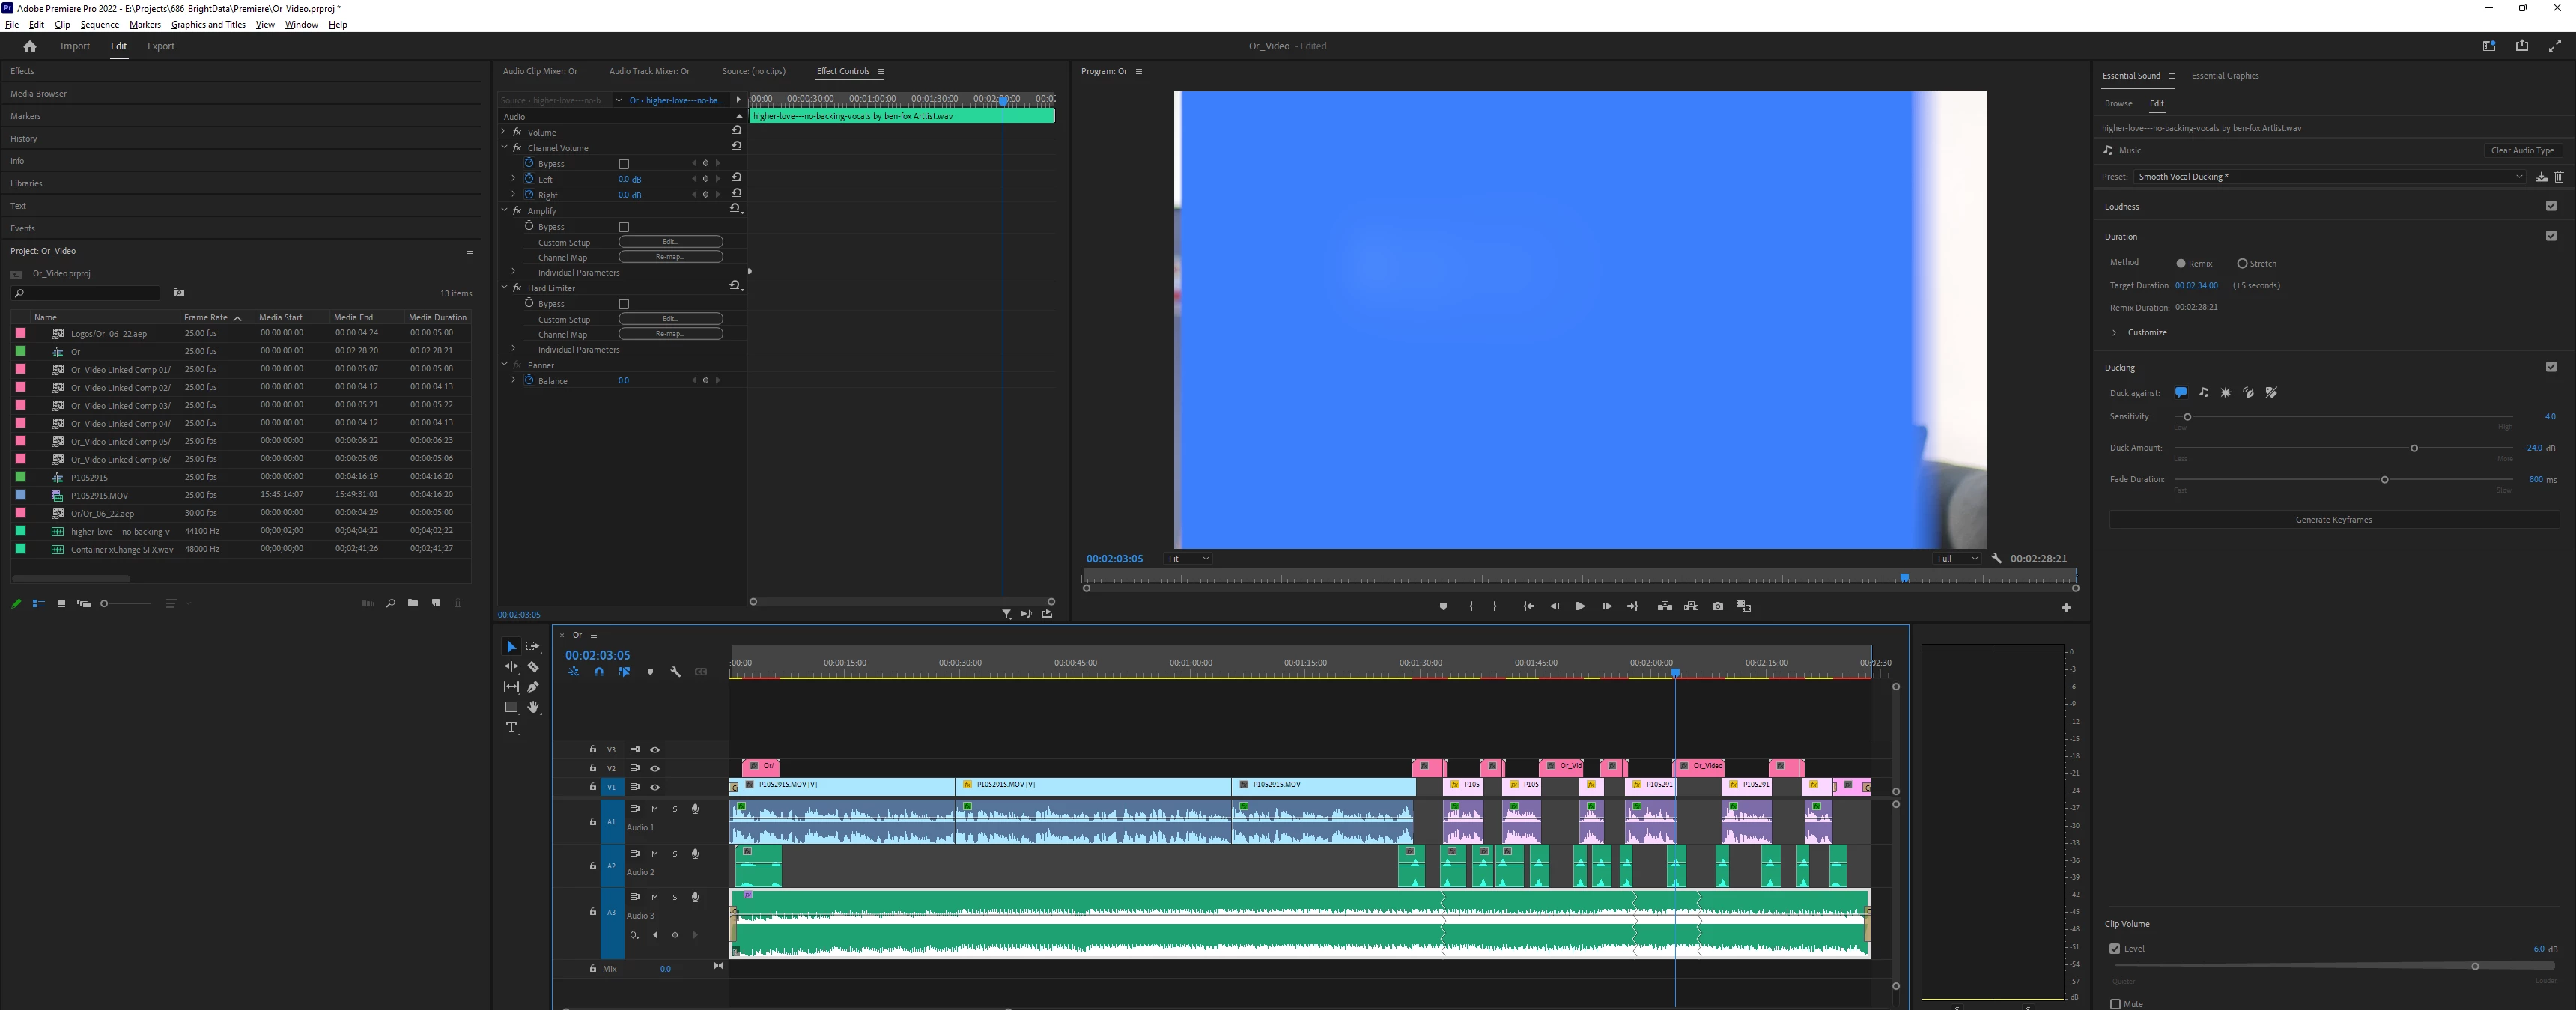Check the Mute box in Clip Volume
The image size is (2576, 1010).
point(2115,1003)
